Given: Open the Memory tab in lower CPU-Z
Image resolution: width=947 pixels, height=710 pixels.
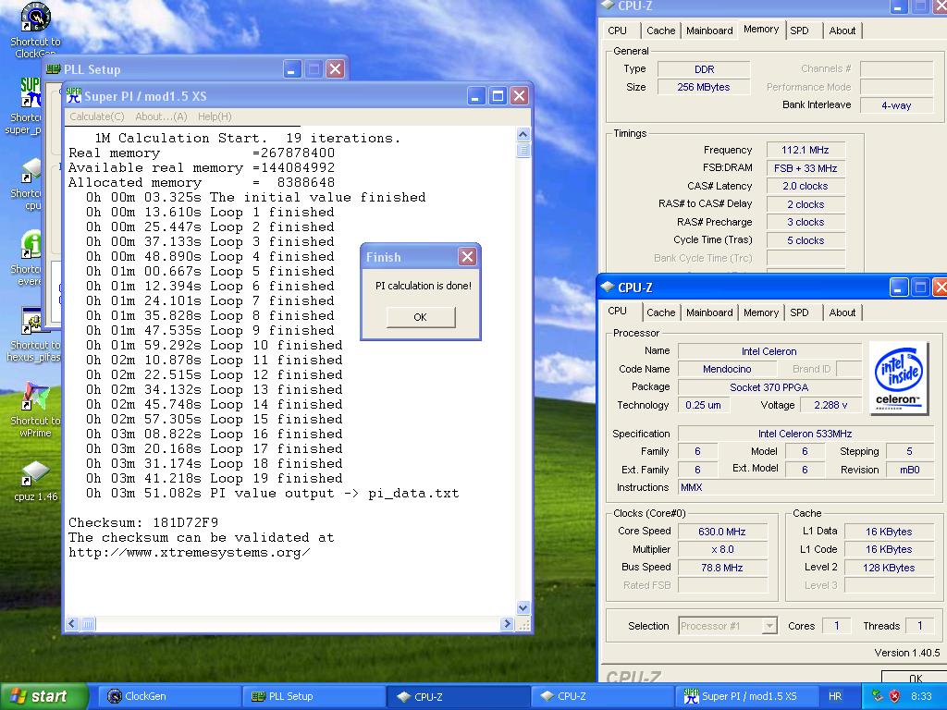Looking at the screenshot, I should (761, 312).
